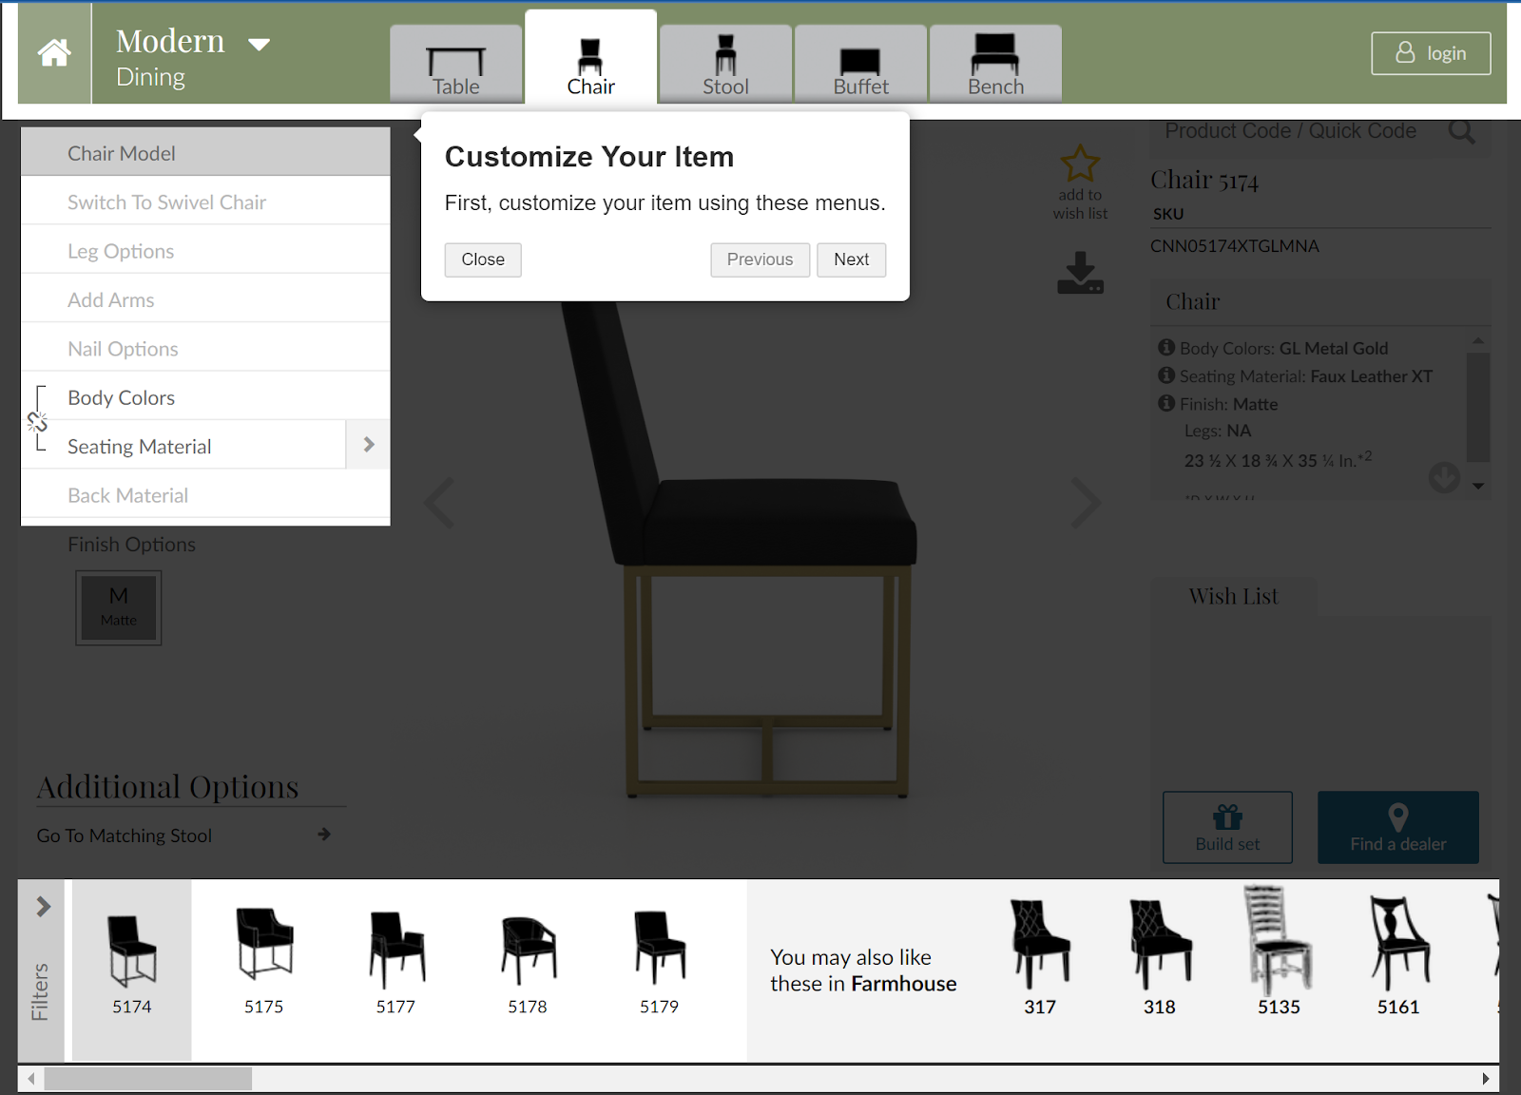The width and height of the screenshot is (1521, 1095).
Task: Show info for Body Colors
Action: pos(1166,348)
